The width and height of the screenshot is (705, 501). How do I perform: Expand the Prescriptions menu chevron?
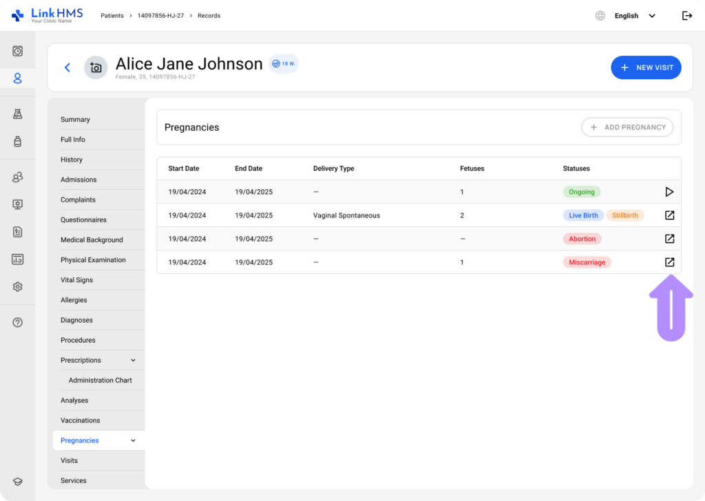(x=133, y=361)
